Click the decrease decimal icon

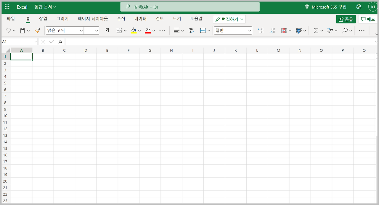tap(272, 31)
